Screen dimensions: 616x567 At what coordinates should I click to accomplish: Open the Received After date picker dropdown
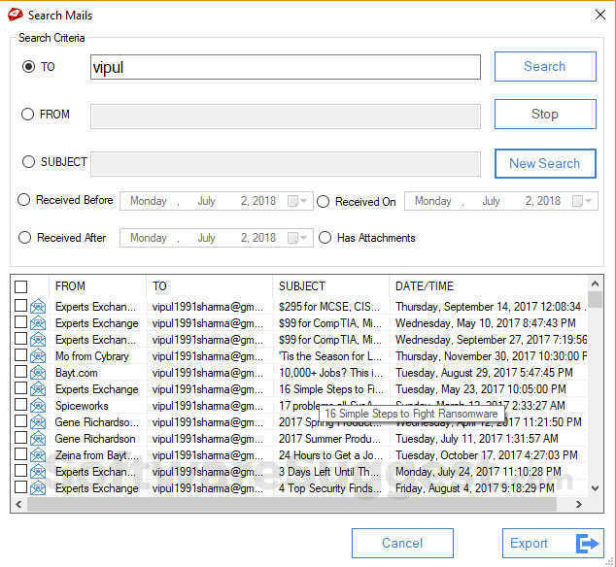[x=297, y=238]
